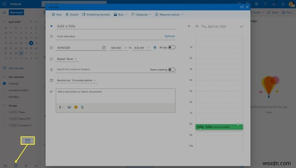The height and width of the screenshot is (168, 296).
Task: Close the event dialog
Action: (247, 7)
